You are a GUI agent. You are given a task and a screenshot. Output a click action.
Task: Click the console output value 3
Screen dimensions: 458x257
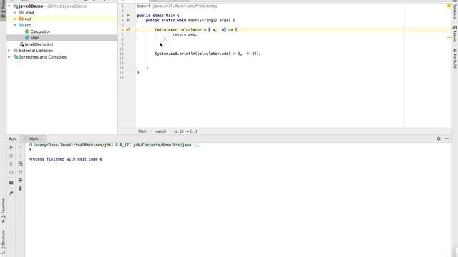(30, 149)
